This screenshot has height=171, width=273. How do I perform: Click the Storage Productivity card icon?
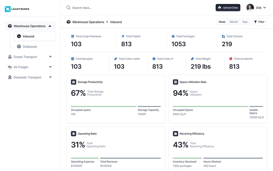pyautogui.click(x=74, y=82)
